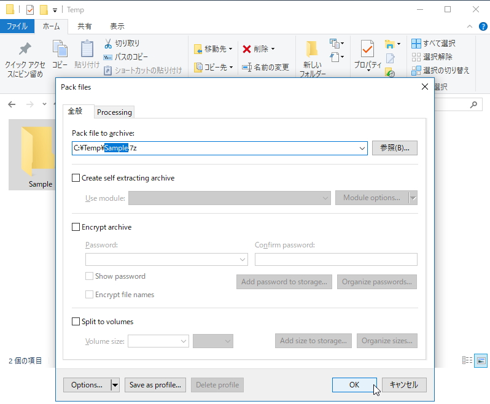Toggle the Show password checkbox
Viewport: 490px width, 404px height.
tap(89, 276)
